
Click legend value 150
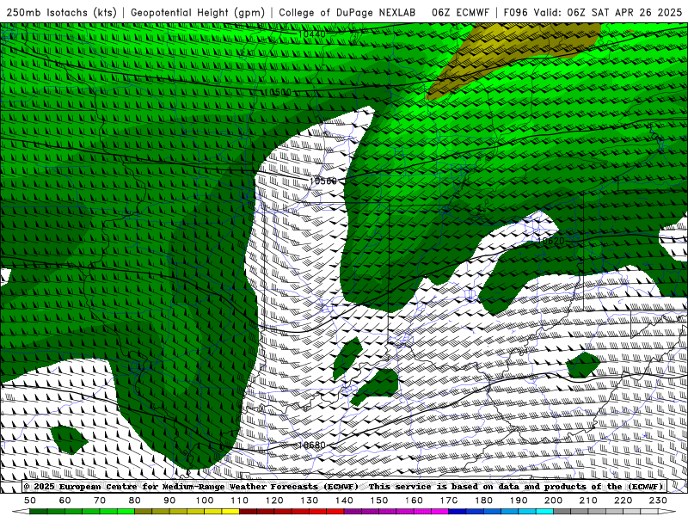378,501
